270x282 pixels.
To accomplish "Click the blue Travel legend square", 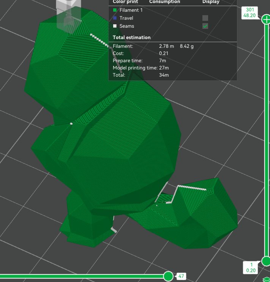I will click(x=115, y=18).
